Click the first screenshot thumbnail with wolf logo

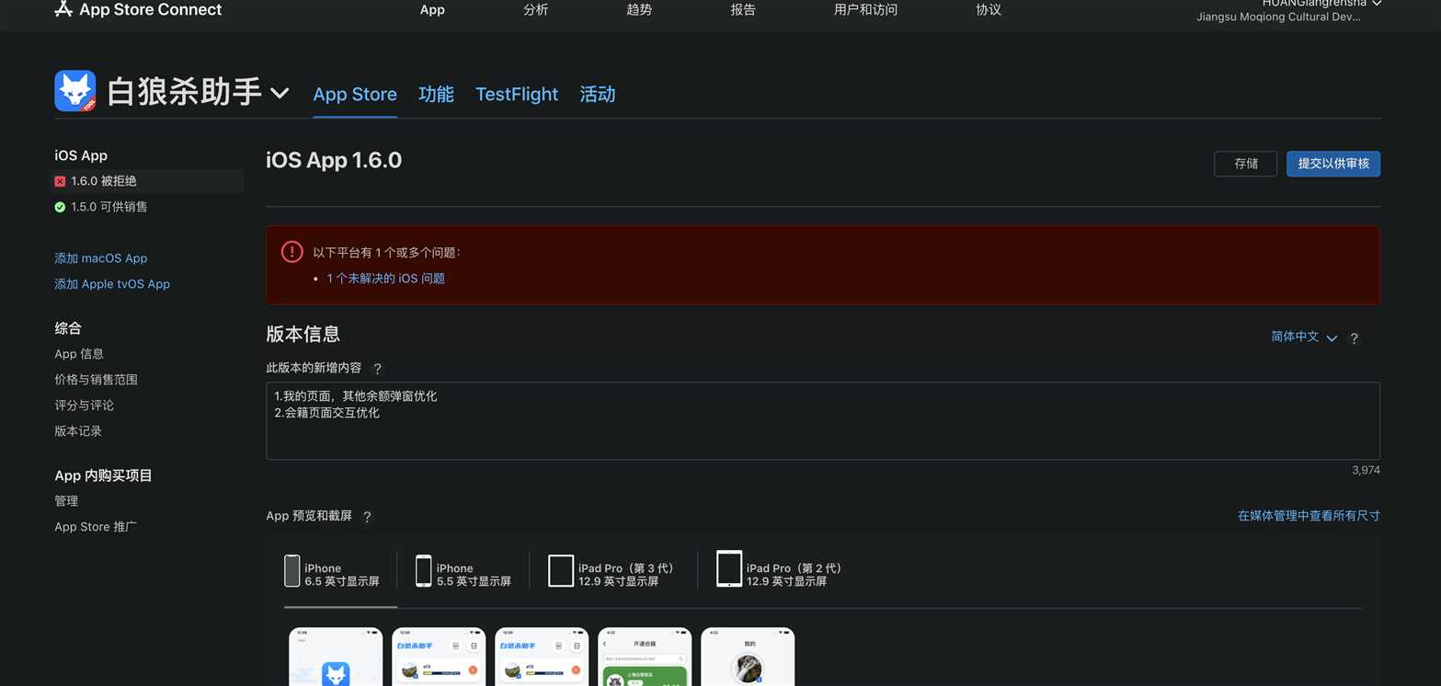click(x=336, y=657)
